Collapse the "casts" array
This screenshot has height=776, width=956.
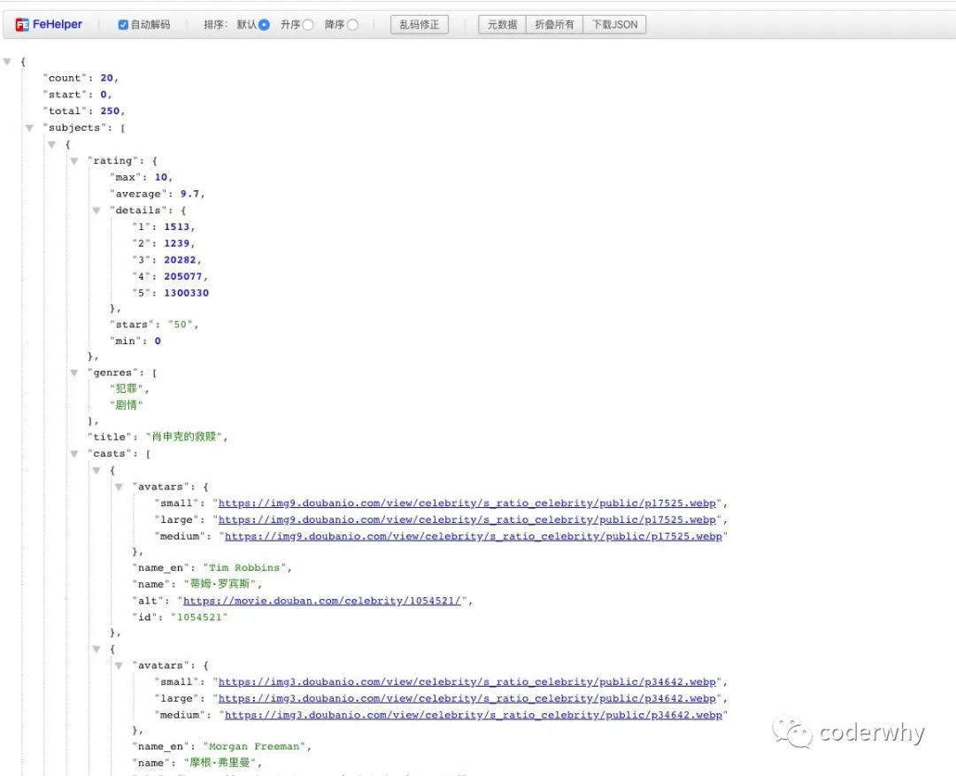click(x=73, y=454)
